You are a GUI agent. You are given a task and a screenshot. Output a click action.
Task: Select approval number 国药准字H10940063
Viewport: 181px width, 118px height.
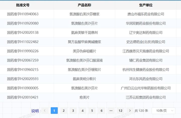[23, 14]
